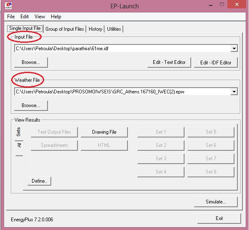Screen dimensions: 249x230
Task: Click the input file path field
Action: pyautogui.click(x=122, y=48)
